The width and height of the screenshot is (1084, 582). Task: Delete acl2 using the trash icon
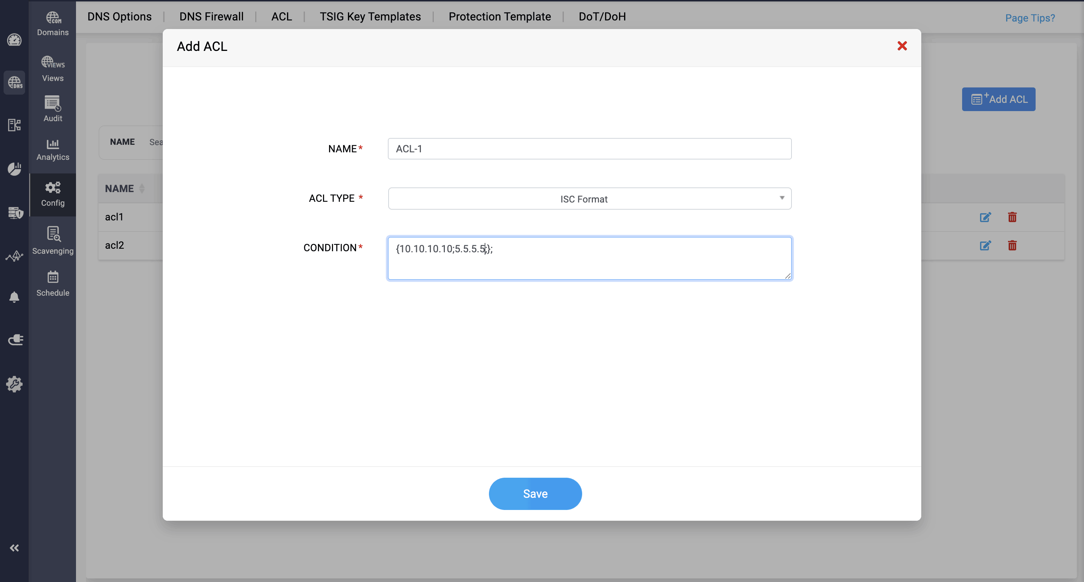(1012, 245)
